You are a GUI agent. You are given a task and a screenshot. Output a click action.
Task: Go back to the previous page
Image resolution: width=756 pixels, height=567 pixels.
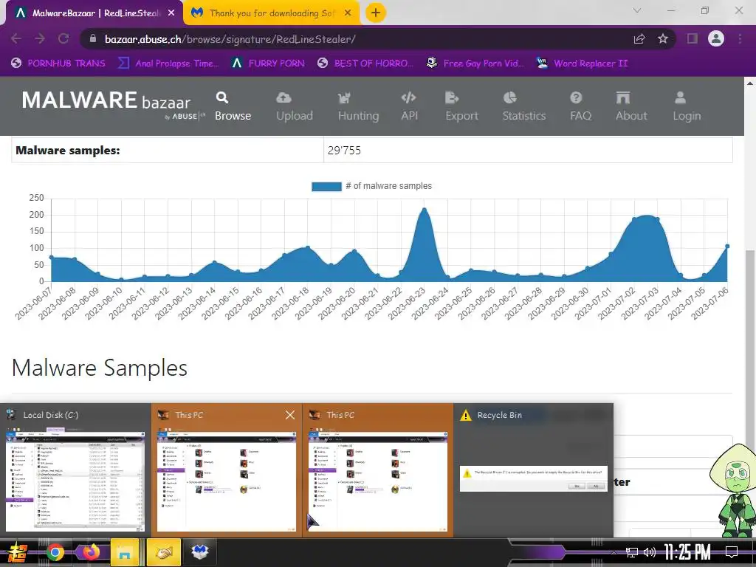[16, 38]
